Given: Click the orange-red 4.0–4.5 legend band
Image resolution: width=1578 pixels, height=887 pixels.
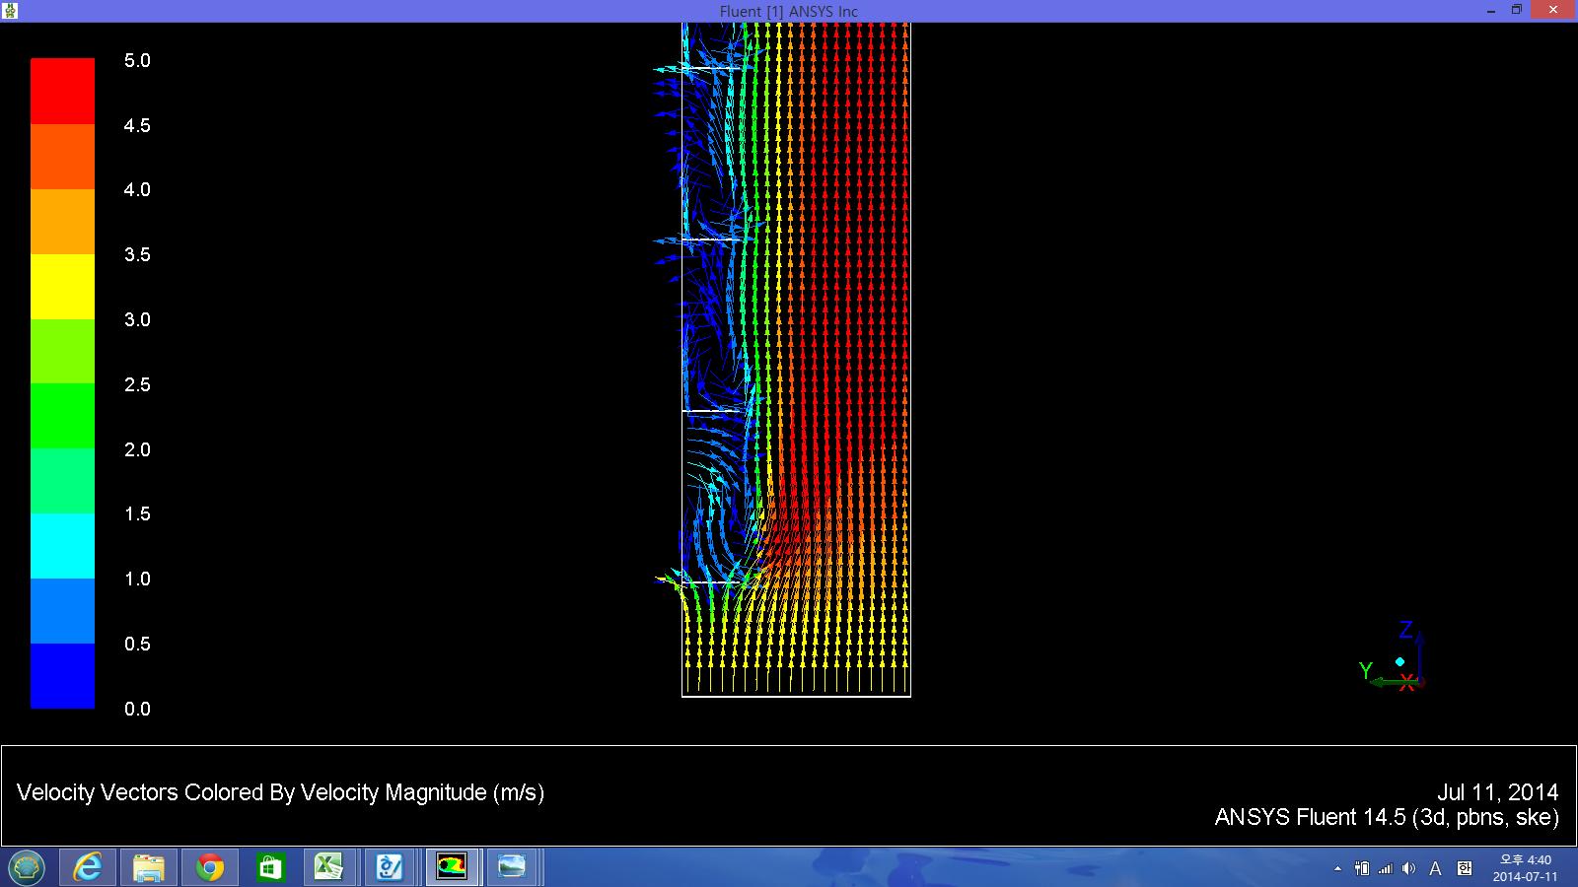Looking at the screenshot, I should 62,157.
